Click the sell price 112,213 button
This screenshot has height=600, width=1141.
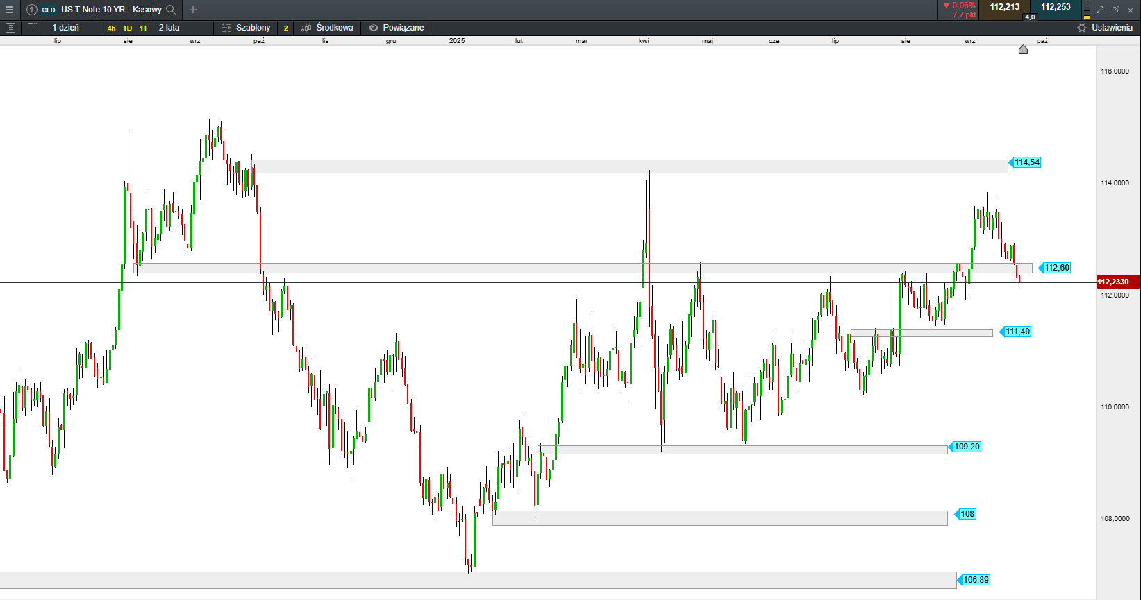point(1004,7)
